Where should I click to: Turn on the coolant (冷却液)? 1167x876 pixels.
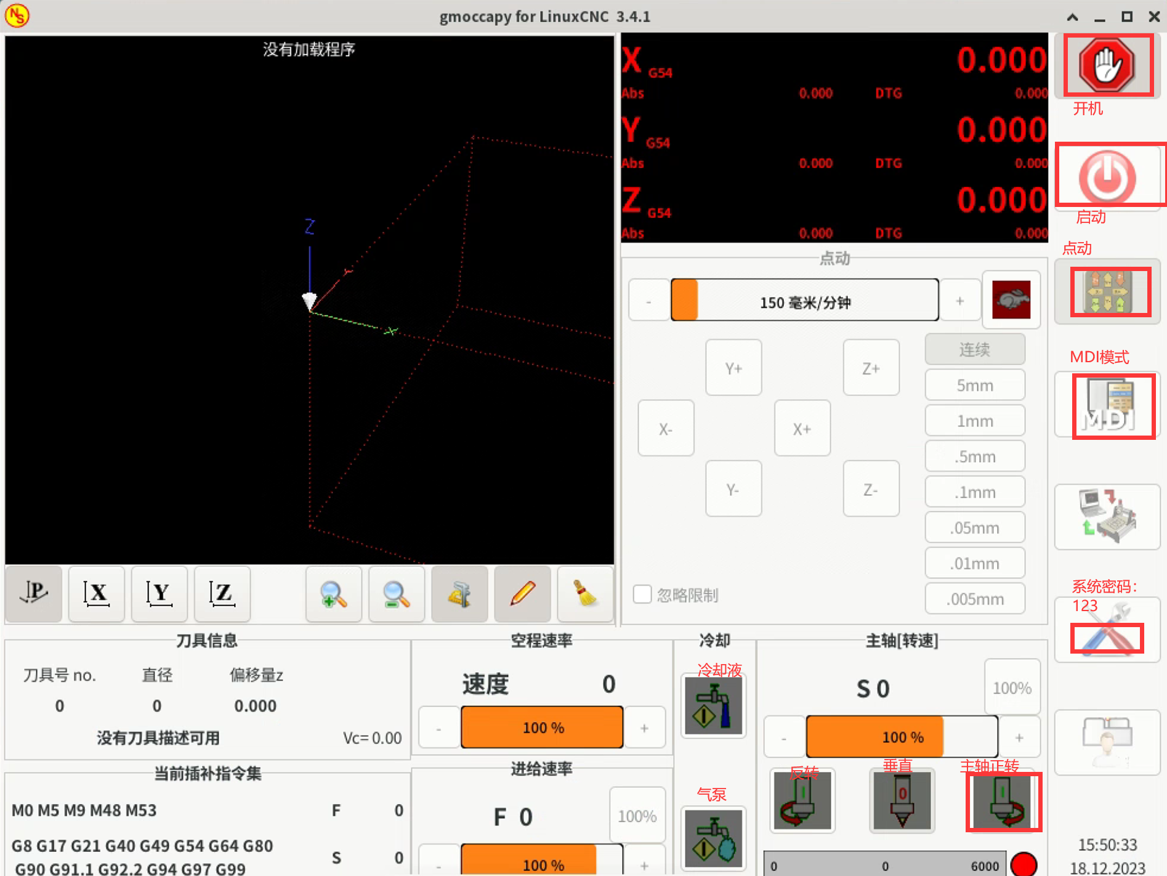pos(713,704)
